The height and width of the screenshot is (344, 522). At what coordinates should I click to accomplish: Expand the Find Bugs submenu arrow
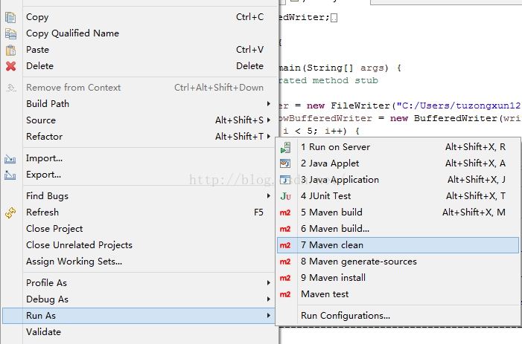(x=268, y=196)
